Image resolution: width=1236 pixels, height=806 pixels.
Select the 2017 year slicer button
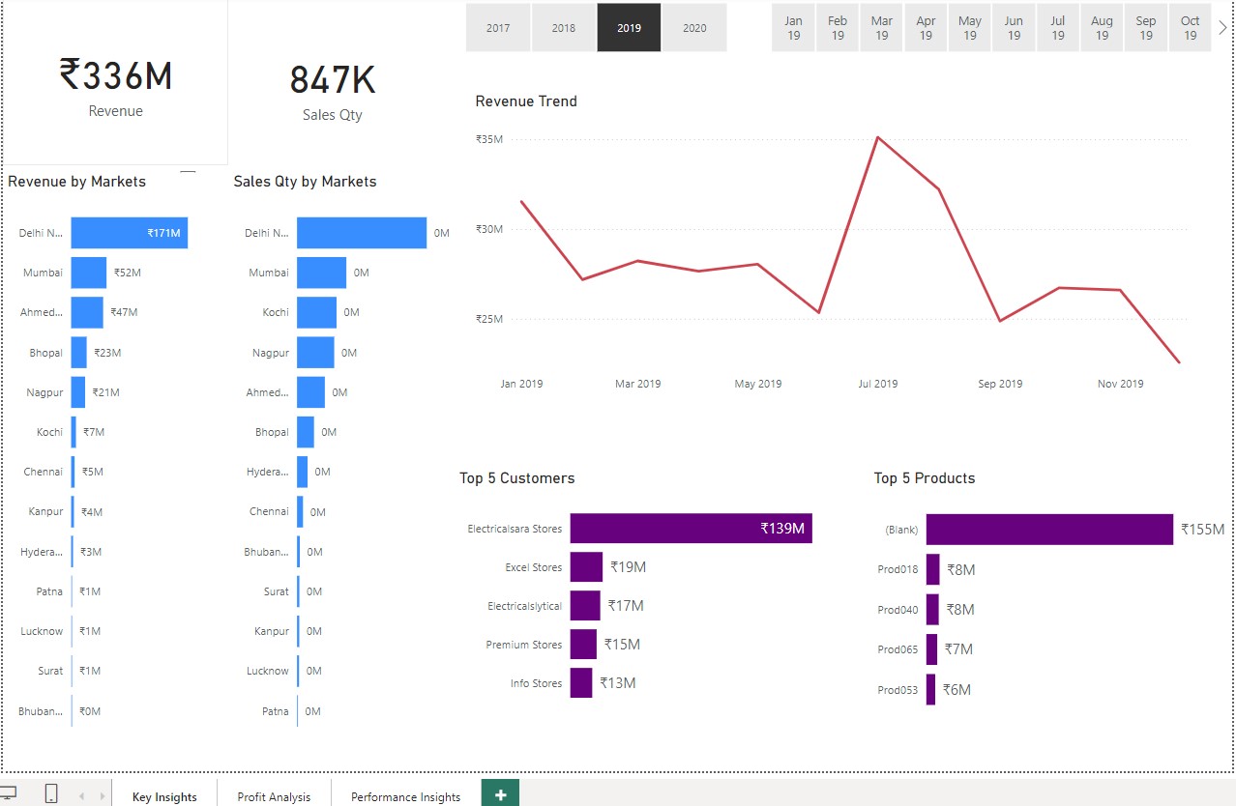point(498,28)
